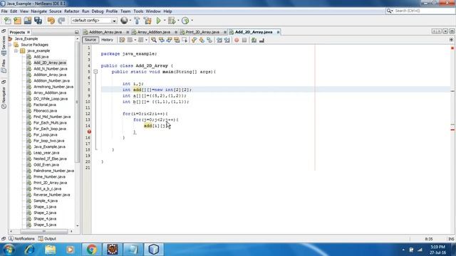Open the dropdown arrow beside Profile Project
Screen dimensions: 456x256
coord(192,21)
